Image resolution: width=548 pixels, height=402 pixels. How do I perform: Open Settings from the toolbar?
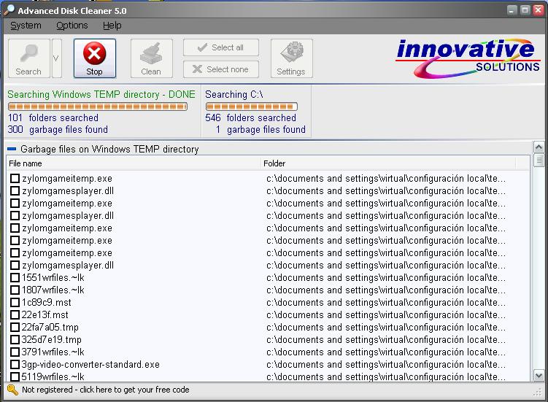291,58
